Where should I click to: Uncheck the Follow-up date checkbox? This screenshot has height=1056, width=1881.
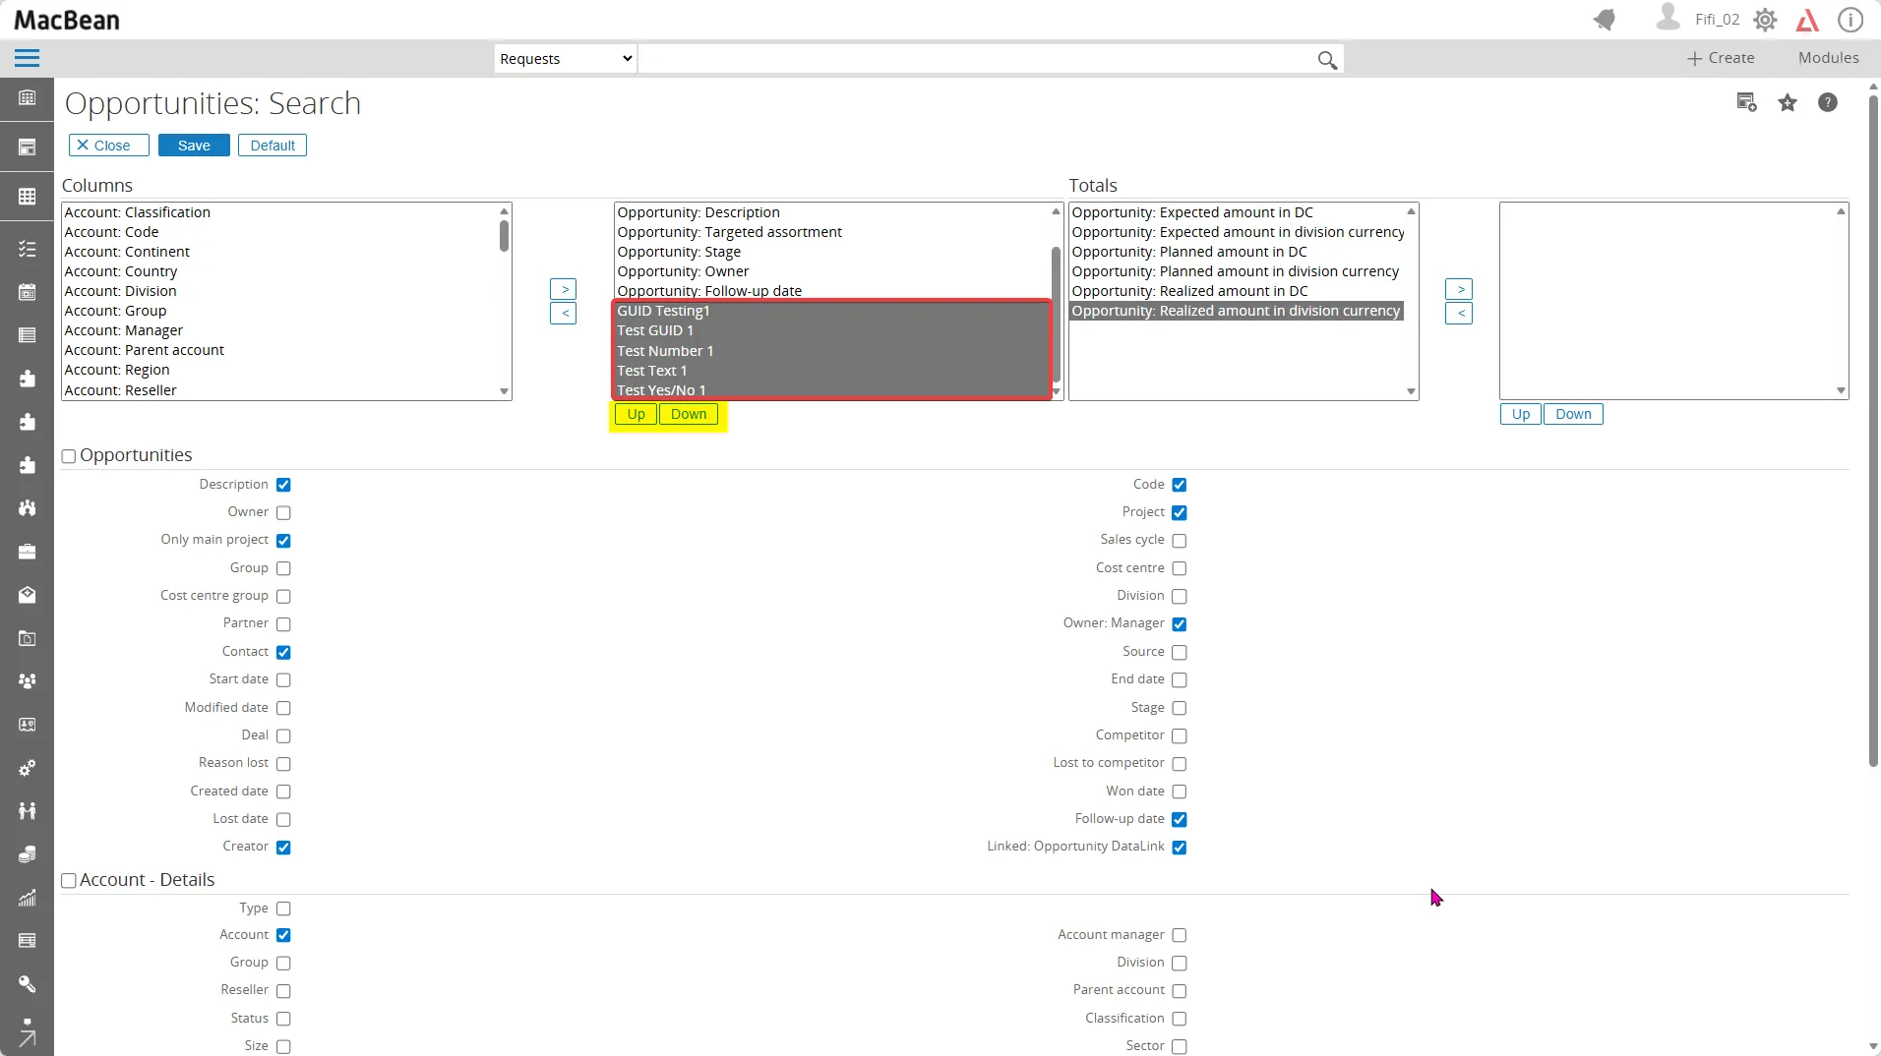click(1180, 819)
